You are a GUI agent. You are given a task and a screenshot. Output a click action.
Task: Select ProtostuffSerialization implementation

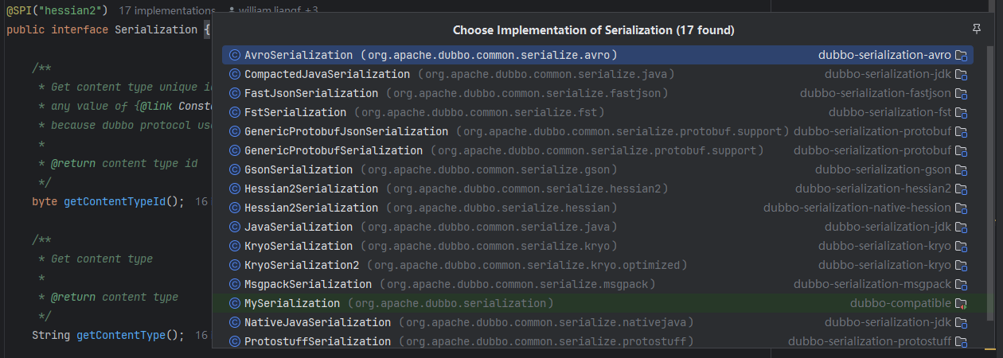(x=318, y=342)
